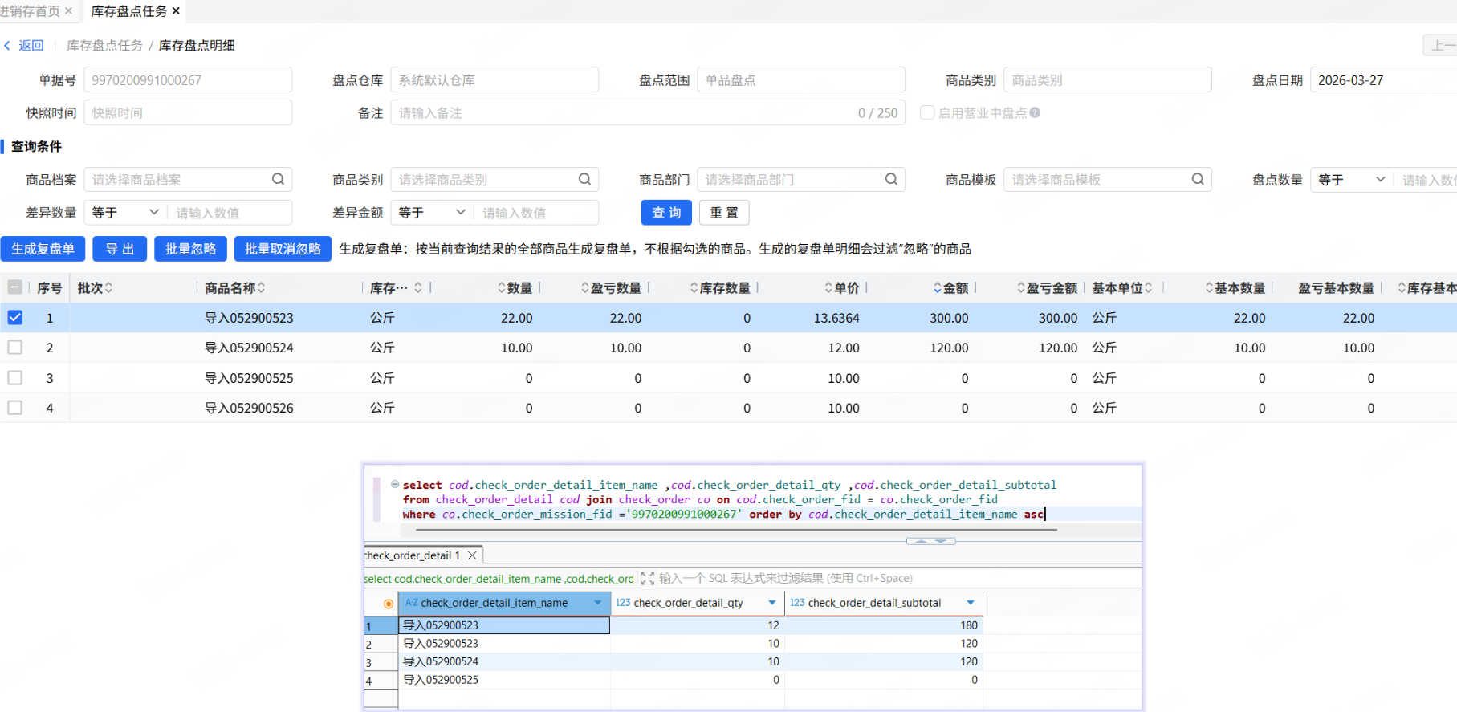
Task: Close the 库存盘点任务 tab
Action: tap(176, 10)
